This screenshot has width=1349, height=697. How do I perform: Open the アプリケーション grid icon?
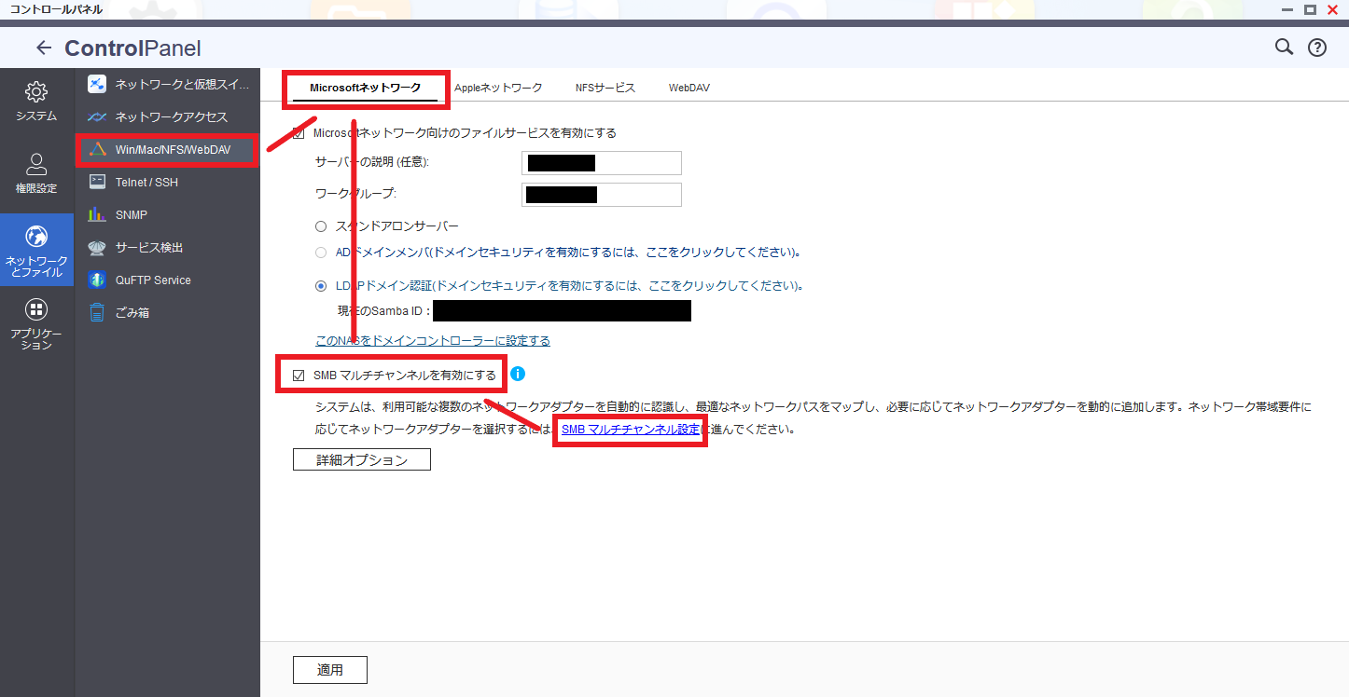36,309
